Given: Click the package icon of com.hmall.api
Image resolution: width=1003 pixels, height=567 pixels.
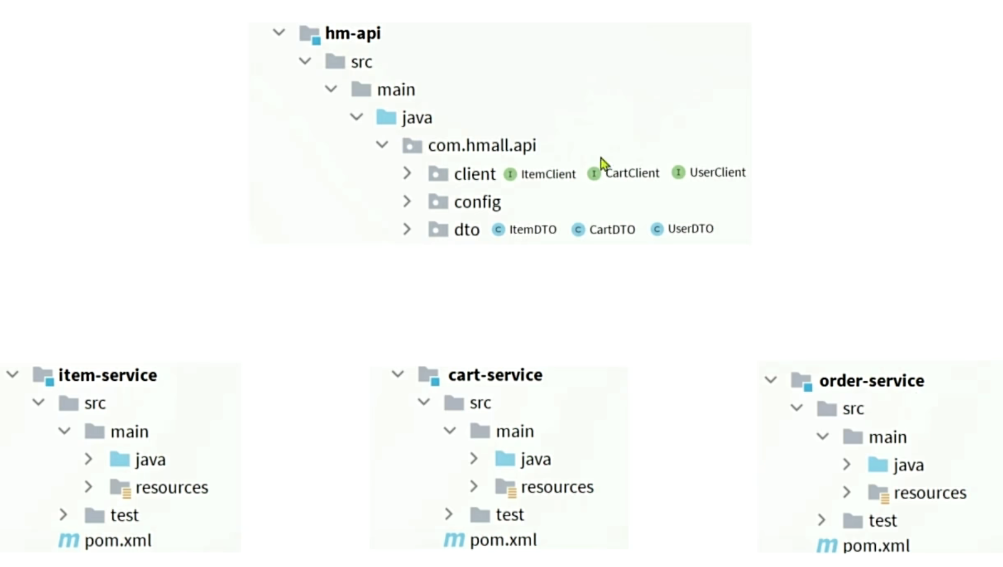Looking at the screenshot, I should [x=412, y=145].
